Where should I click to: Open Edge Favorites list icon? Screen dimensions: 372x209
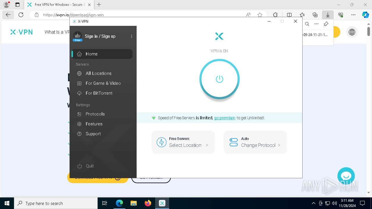click(302, 15)
